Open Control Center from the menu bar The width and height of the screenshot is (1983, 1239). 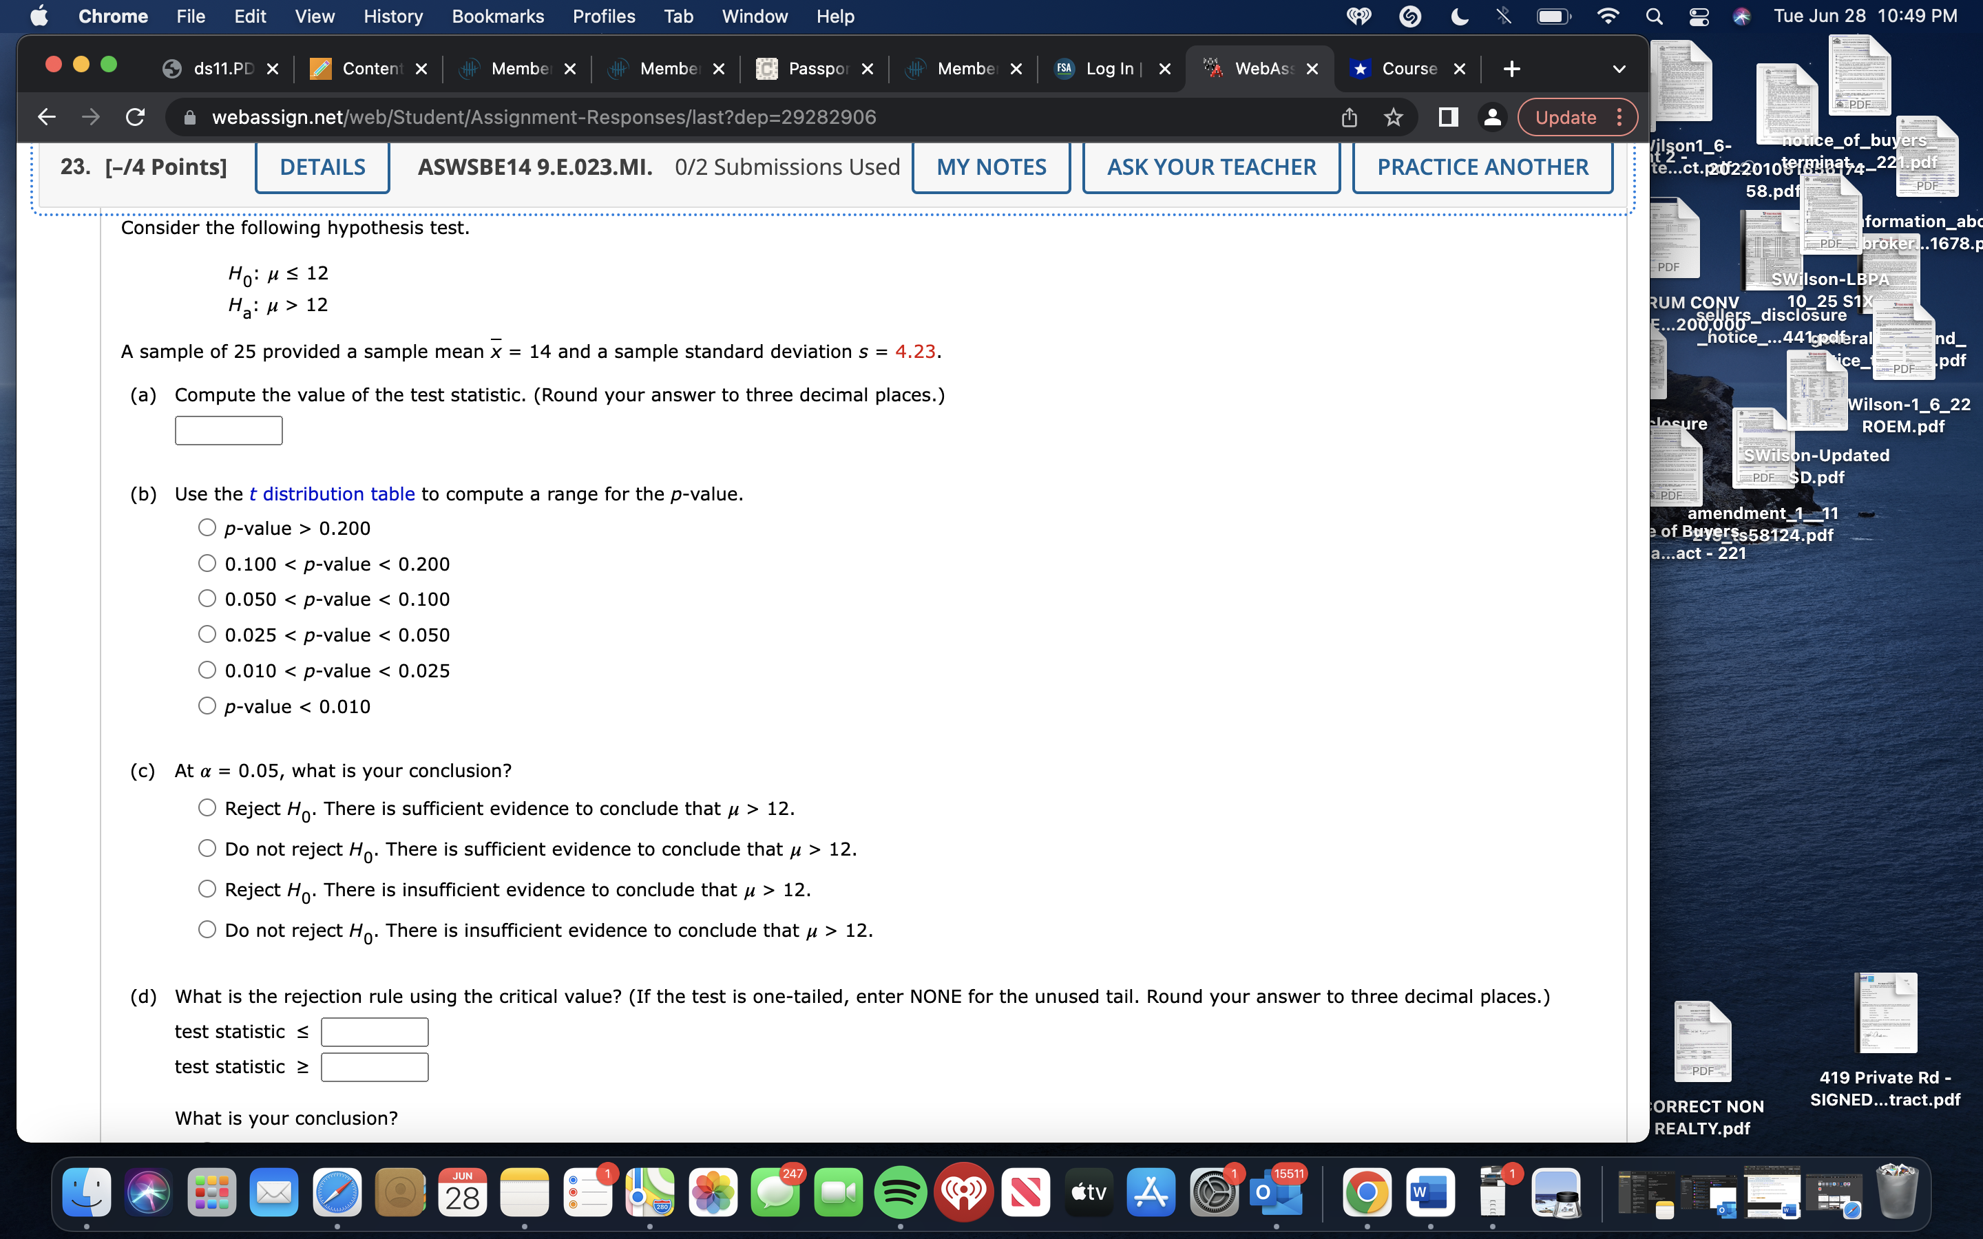(x=1699, y=16)
